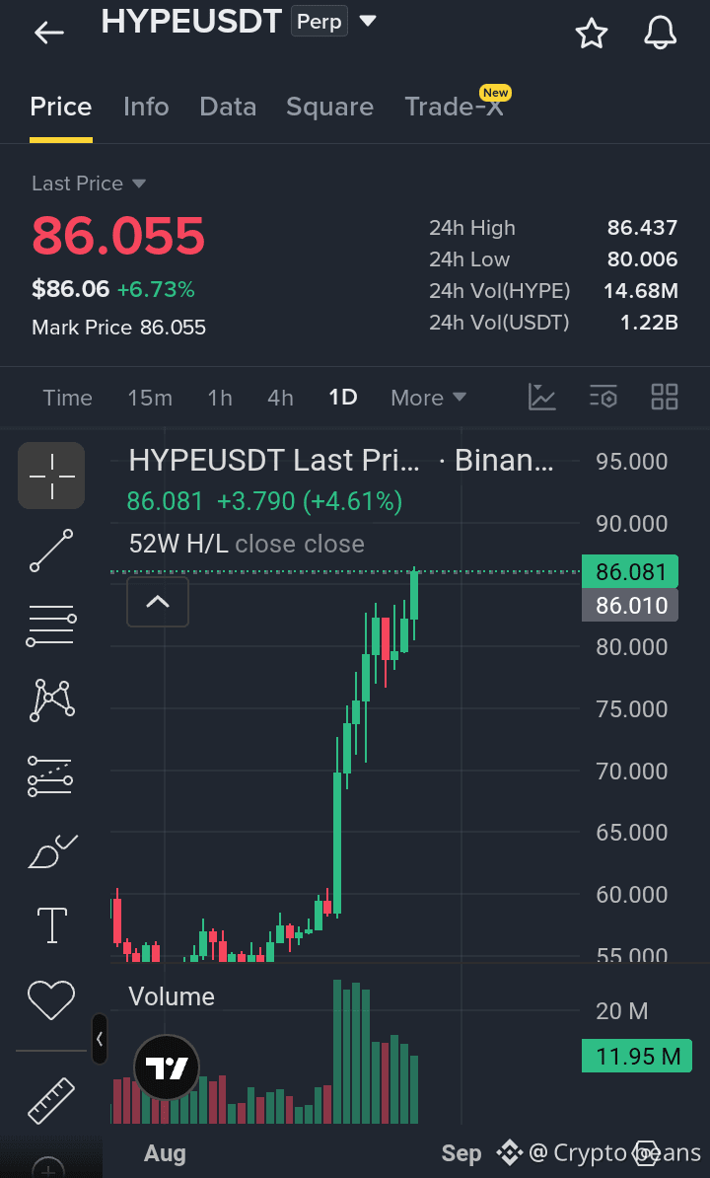Collapse the drawing toolbar side arrow
710x1178 pixels.
coord(99,1039)
